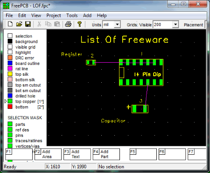This screenshot has width=210, height=173.
Task: Toggle vertices/vias in selection mask
Action: [10, 146]
